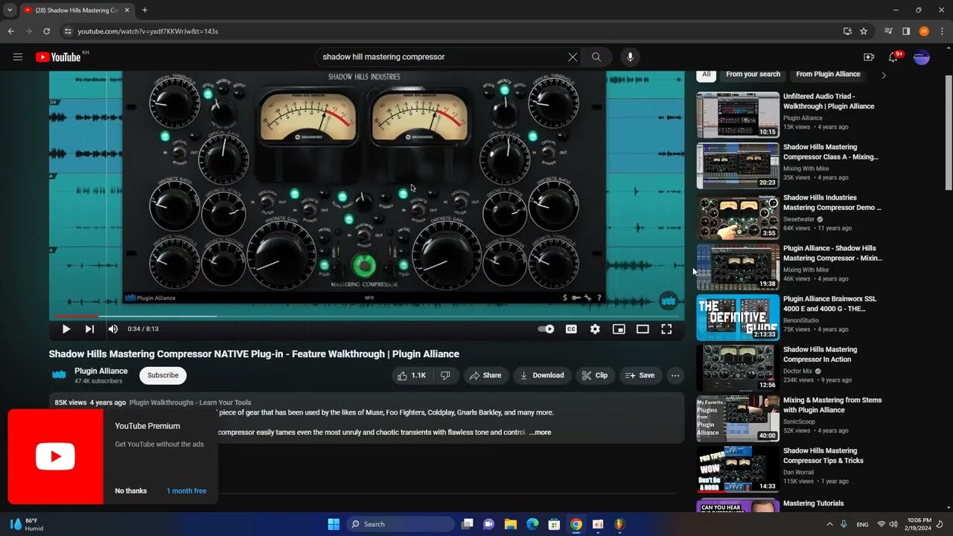Click the power (green) button on the compressor
953x536 pixels.
[364, 264]
